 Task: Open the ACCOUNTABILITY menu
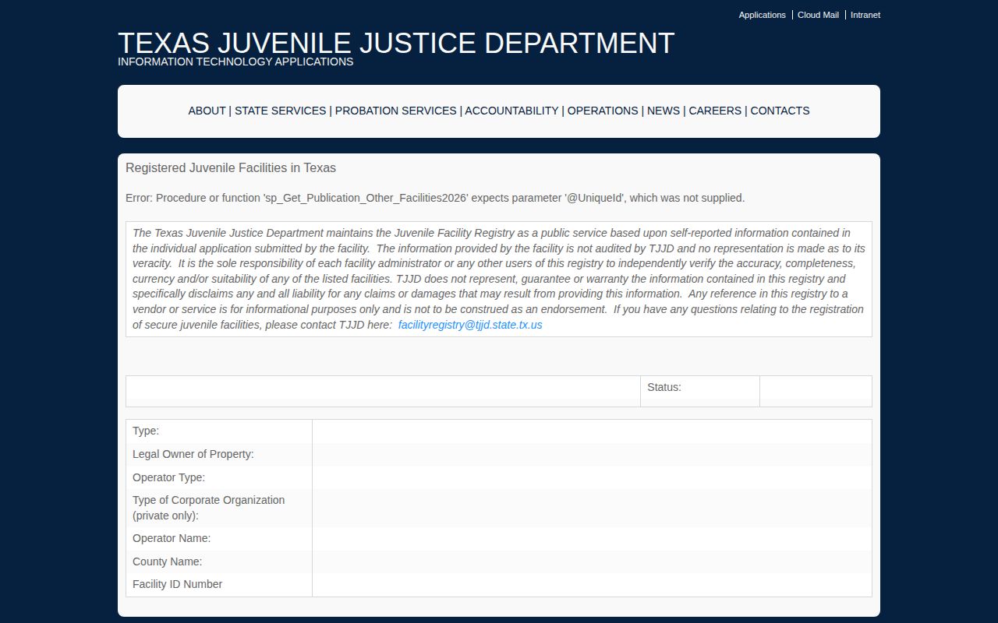(511, 111)
